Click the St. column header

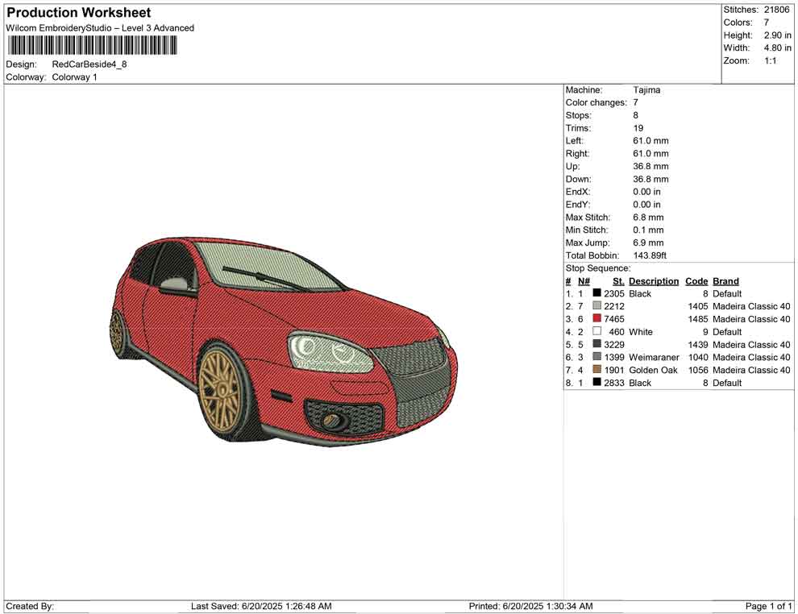(618, 281)
